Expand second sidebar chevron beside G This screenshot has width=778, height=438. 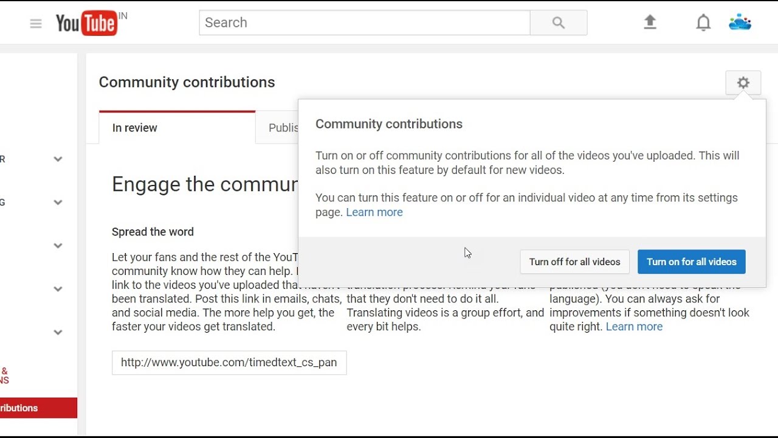pos(58,203)
